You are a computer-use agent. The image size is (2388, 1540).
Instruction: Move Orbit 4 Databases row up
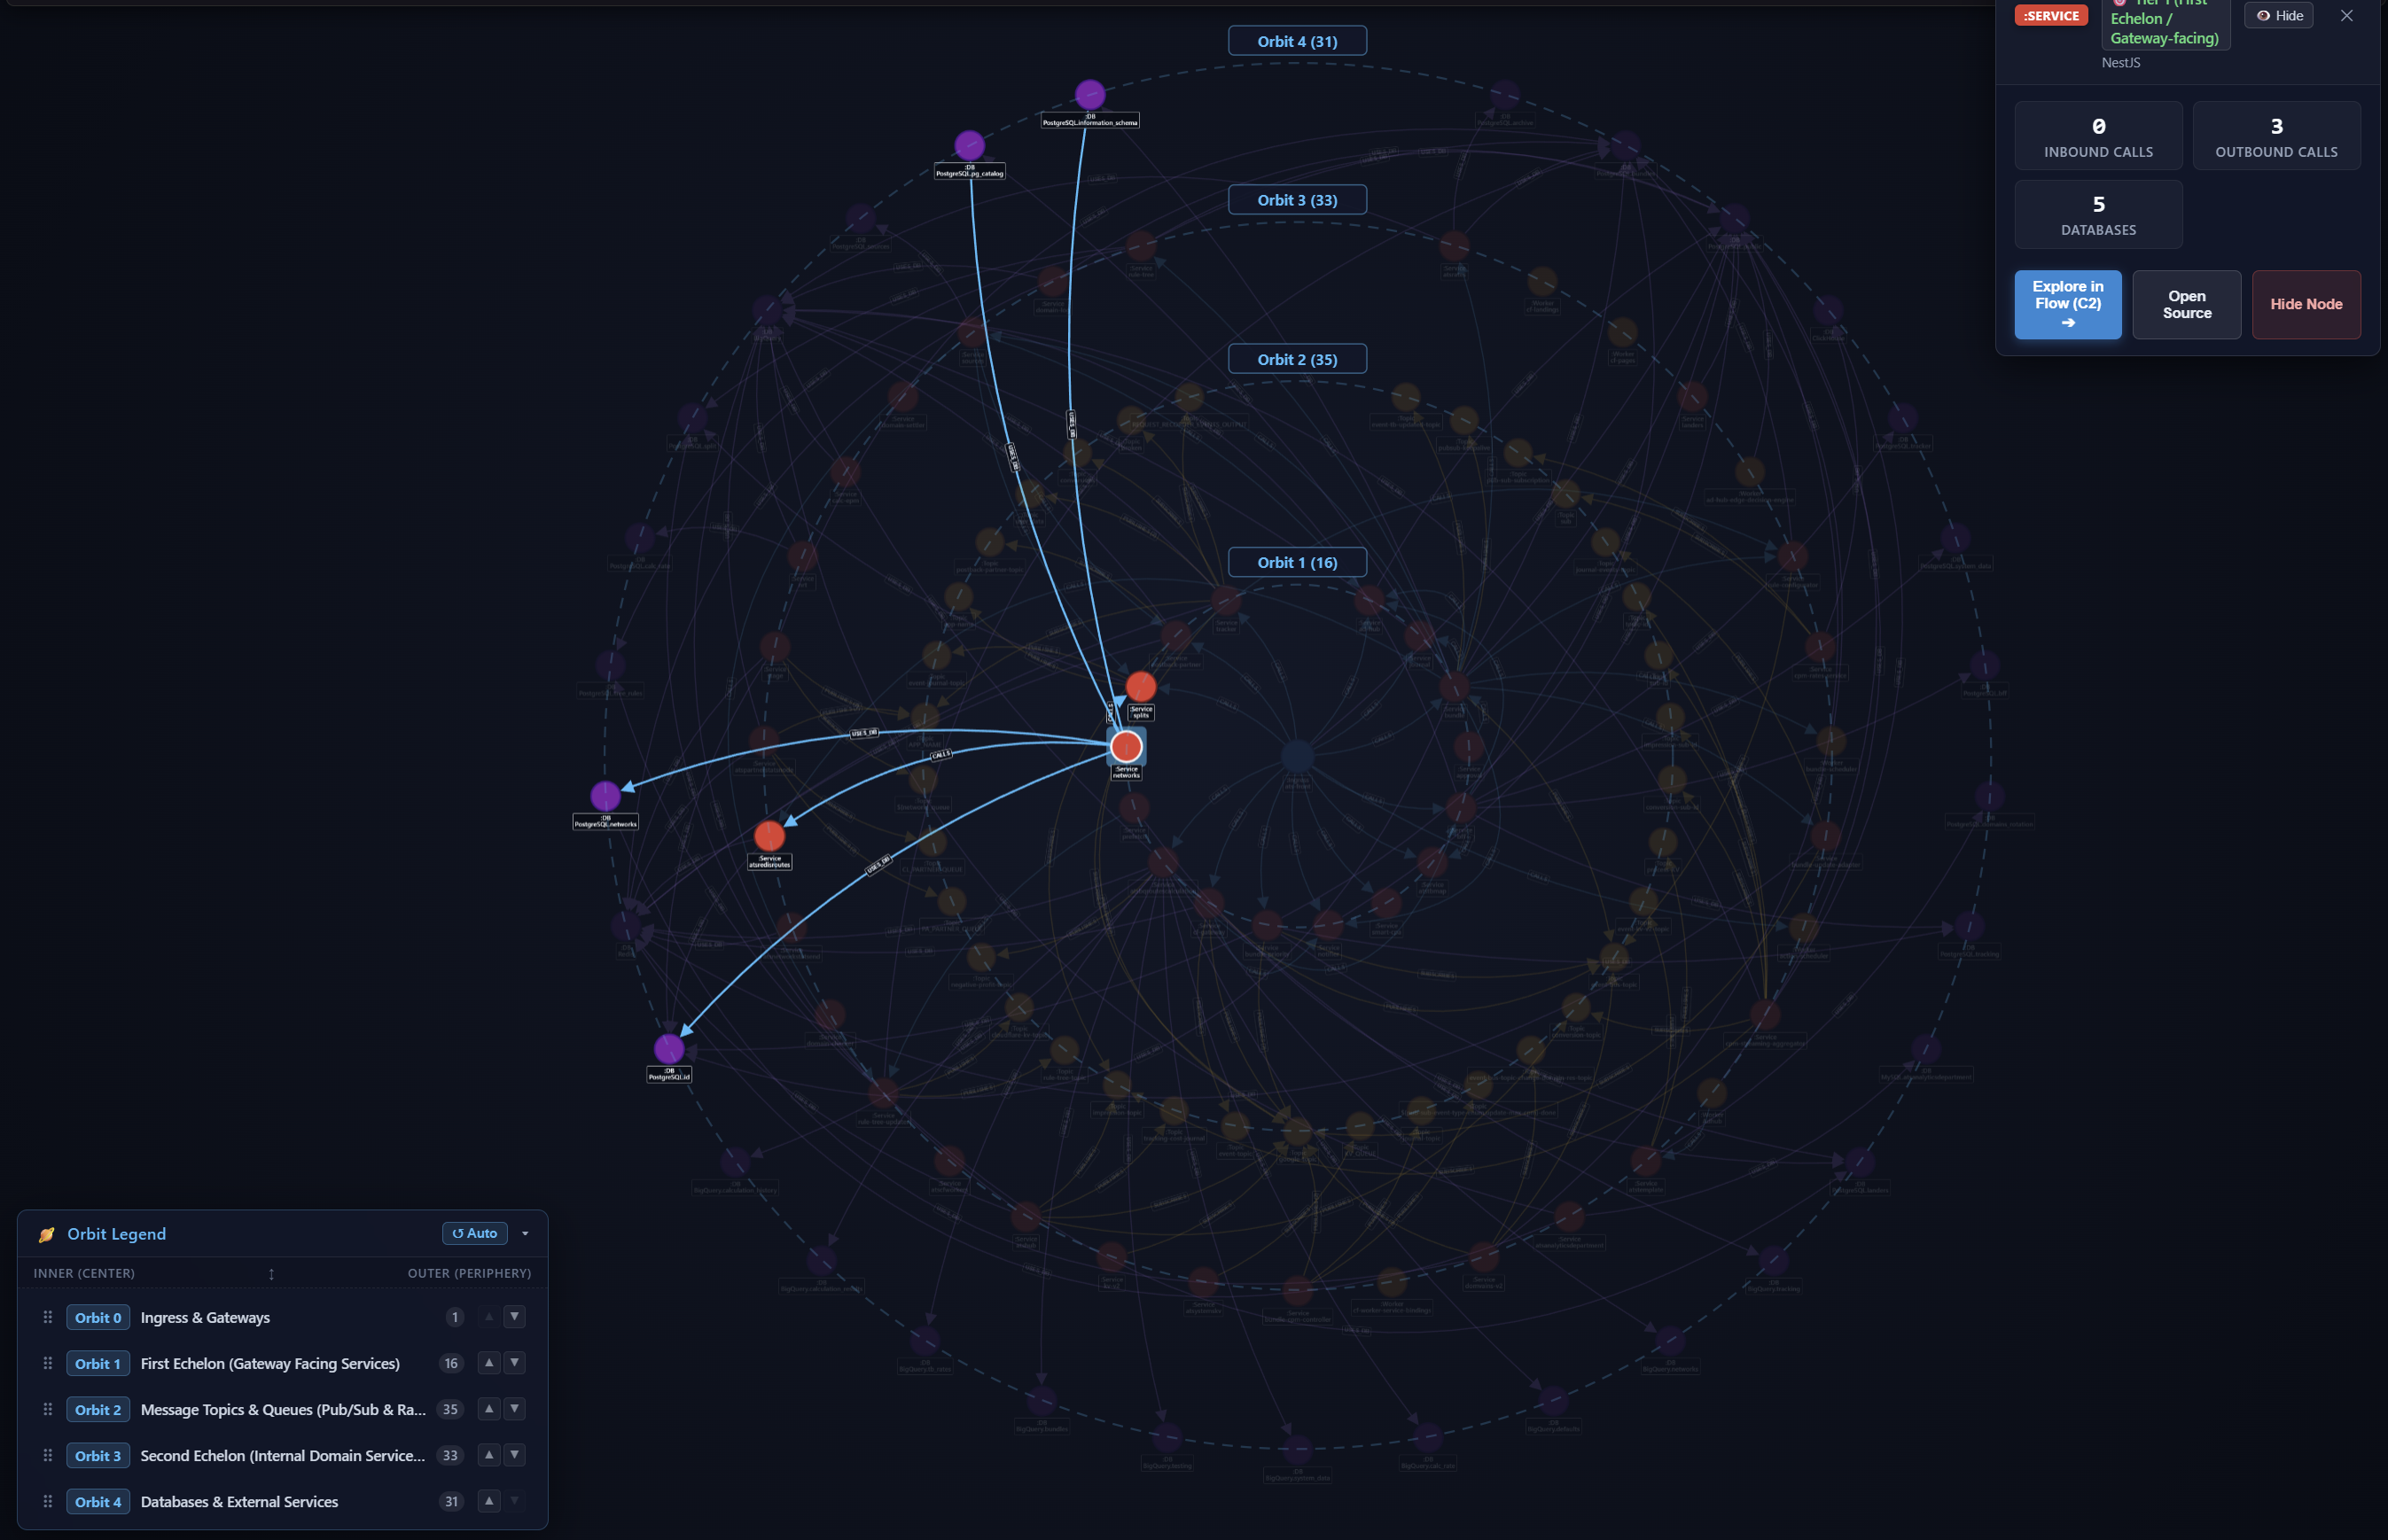pyautogui.click(x=488, y=1500)
